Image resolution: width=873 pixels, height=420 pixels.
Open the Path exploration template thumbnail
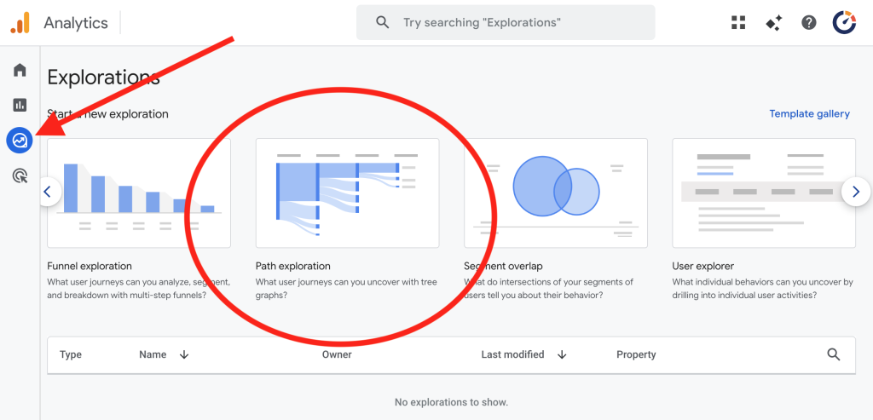click(348, 193)
